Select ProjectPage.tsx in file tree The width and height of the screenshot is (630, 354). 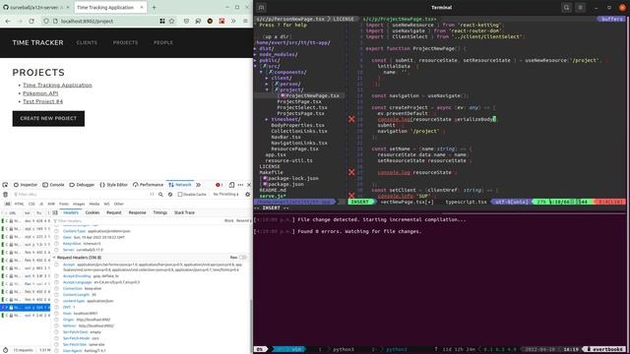point(299,101)
